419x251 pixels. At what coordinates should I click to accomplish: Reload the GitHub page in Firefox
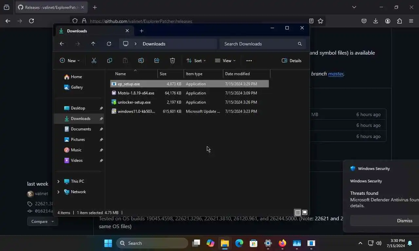(31, 21)
